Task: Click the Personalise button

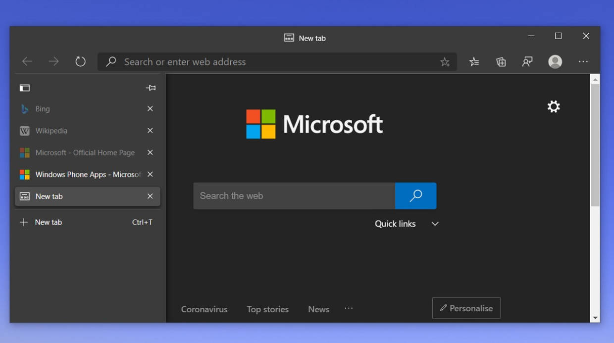Action: [x=466, y=308]
